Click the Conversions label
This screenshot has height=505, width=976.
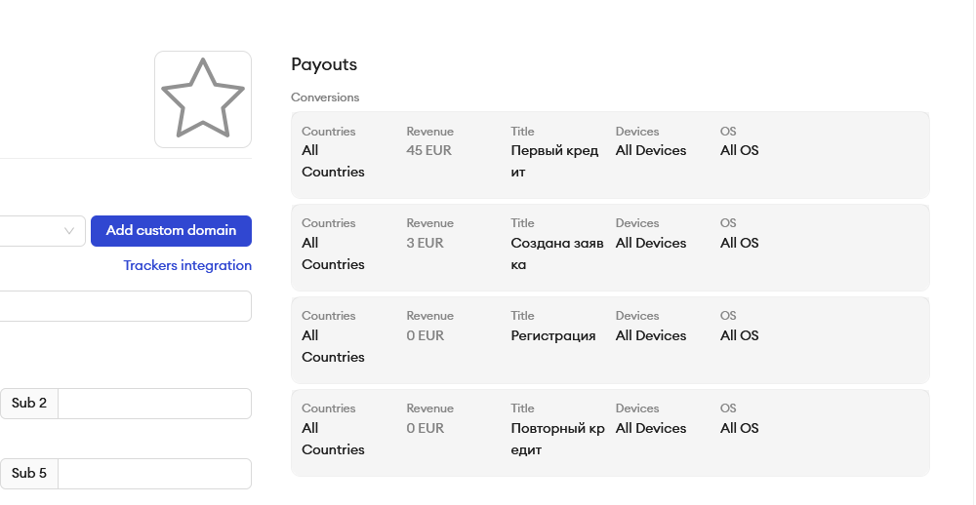325,97
